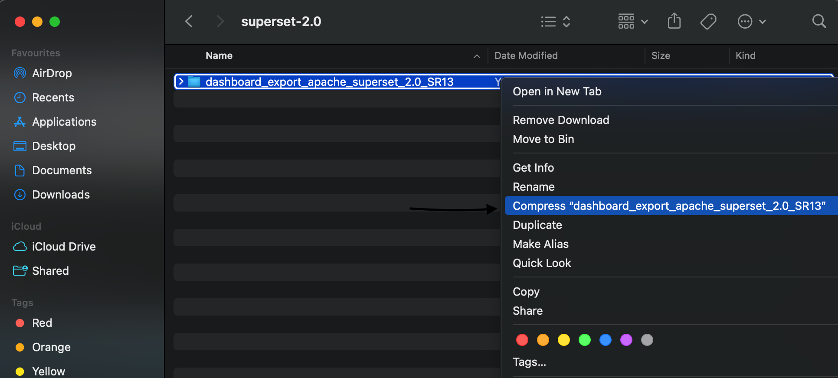This screenshot has height=378, width=838.
Task: Select iCloud Drive in the sidebar
Action: (x=64, y=247)
